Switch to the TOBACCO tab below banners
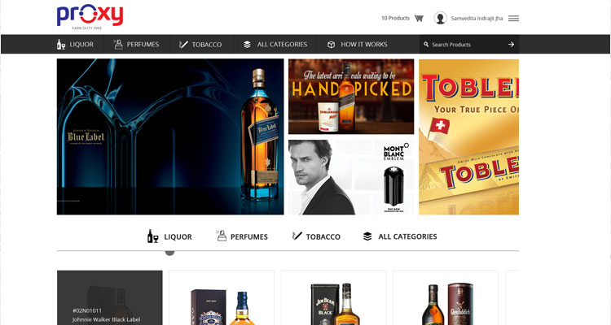Image resolution: width=611 pixels, height=325 pixels. coord(323,236)
